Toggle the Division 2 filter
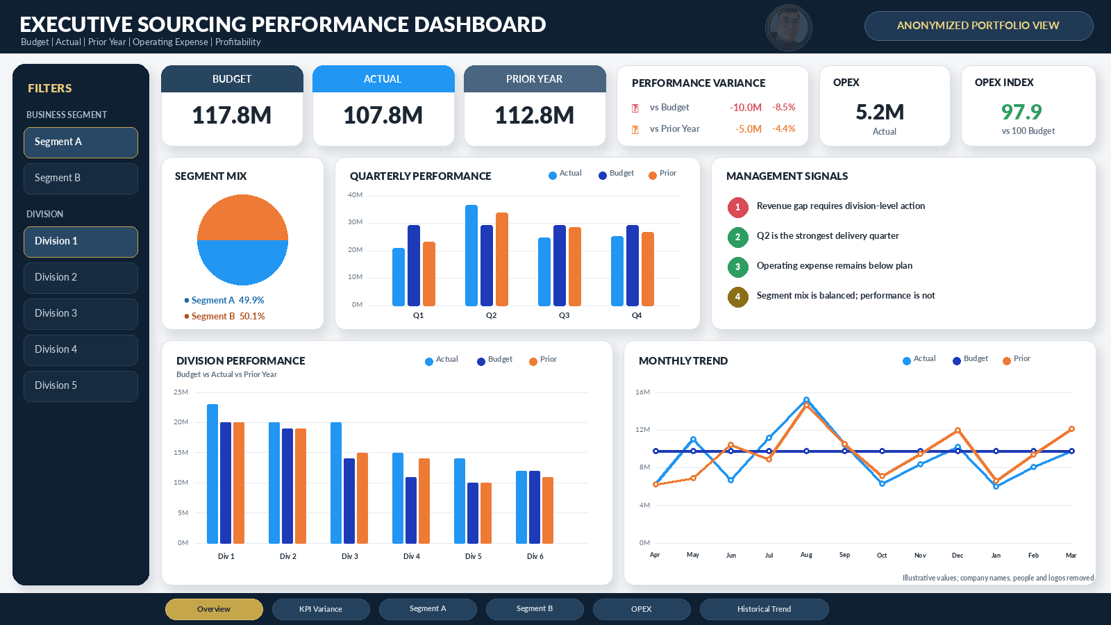The height and width of the screenshot is (625, 1111). [81, 278]
